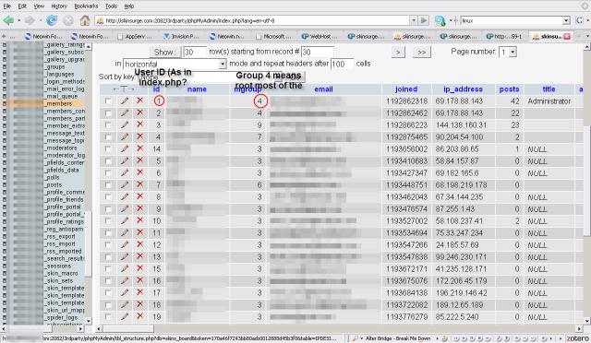Image resolution: width=591 pixels, height=343 pixels.
Task: Edit row with id 1 via pencil icon
Action: pos(125,101)
